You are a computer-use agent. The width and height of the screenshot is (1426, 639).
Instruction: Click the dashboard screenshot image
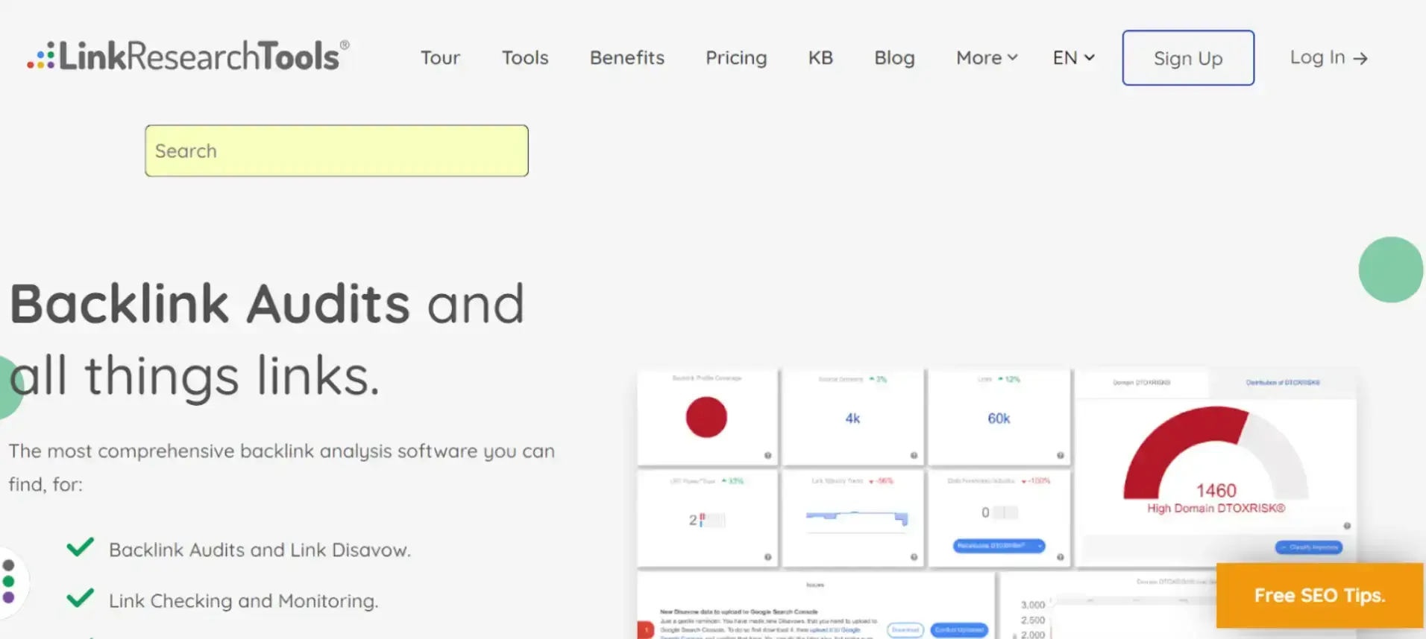point(996,503)
